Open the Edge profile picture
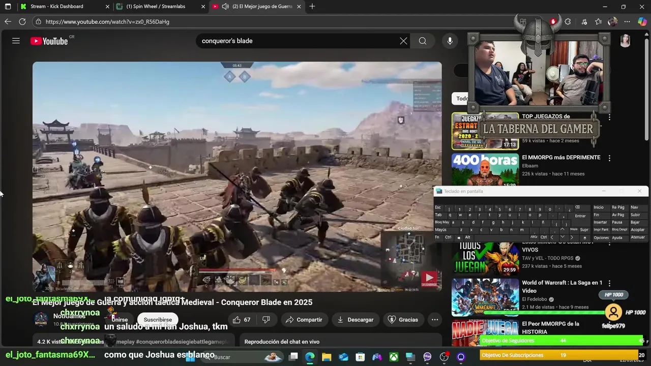 pyautogui.click(x=613, y=22)
